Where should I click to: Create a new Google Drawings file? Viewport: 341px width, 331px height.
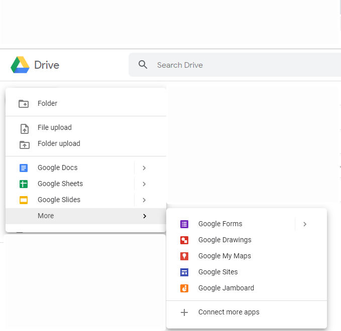247,240
